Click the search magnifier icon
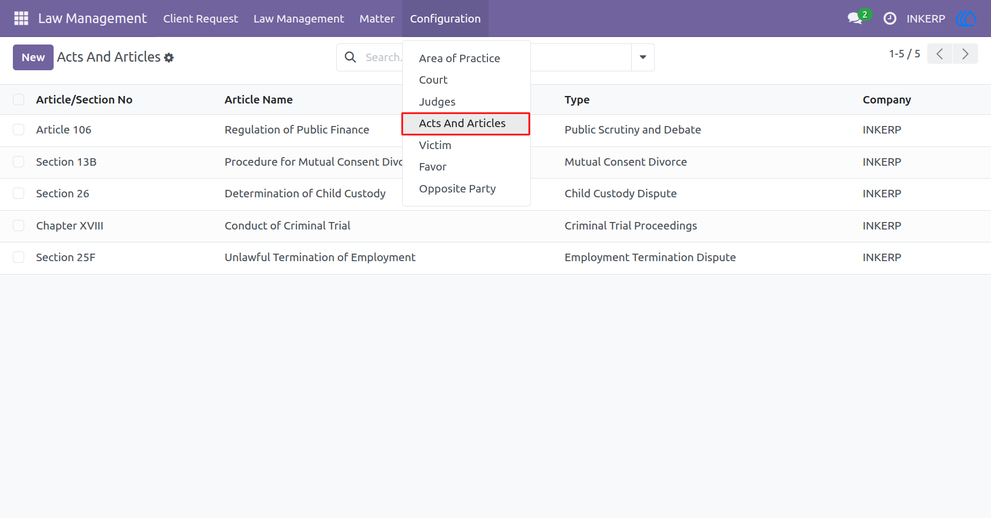Viewport: 991px width, 518px height. pos(350,57)
